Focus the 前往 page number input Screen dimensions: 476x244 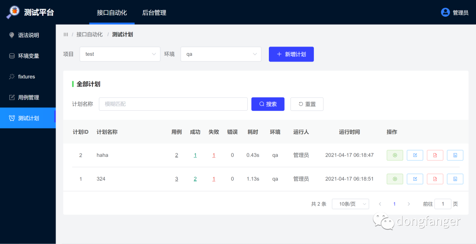pos(443,204)
